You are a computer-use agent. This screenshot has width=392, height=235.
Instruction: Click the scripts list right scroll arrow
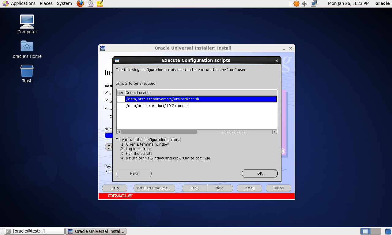click(275, 132)
